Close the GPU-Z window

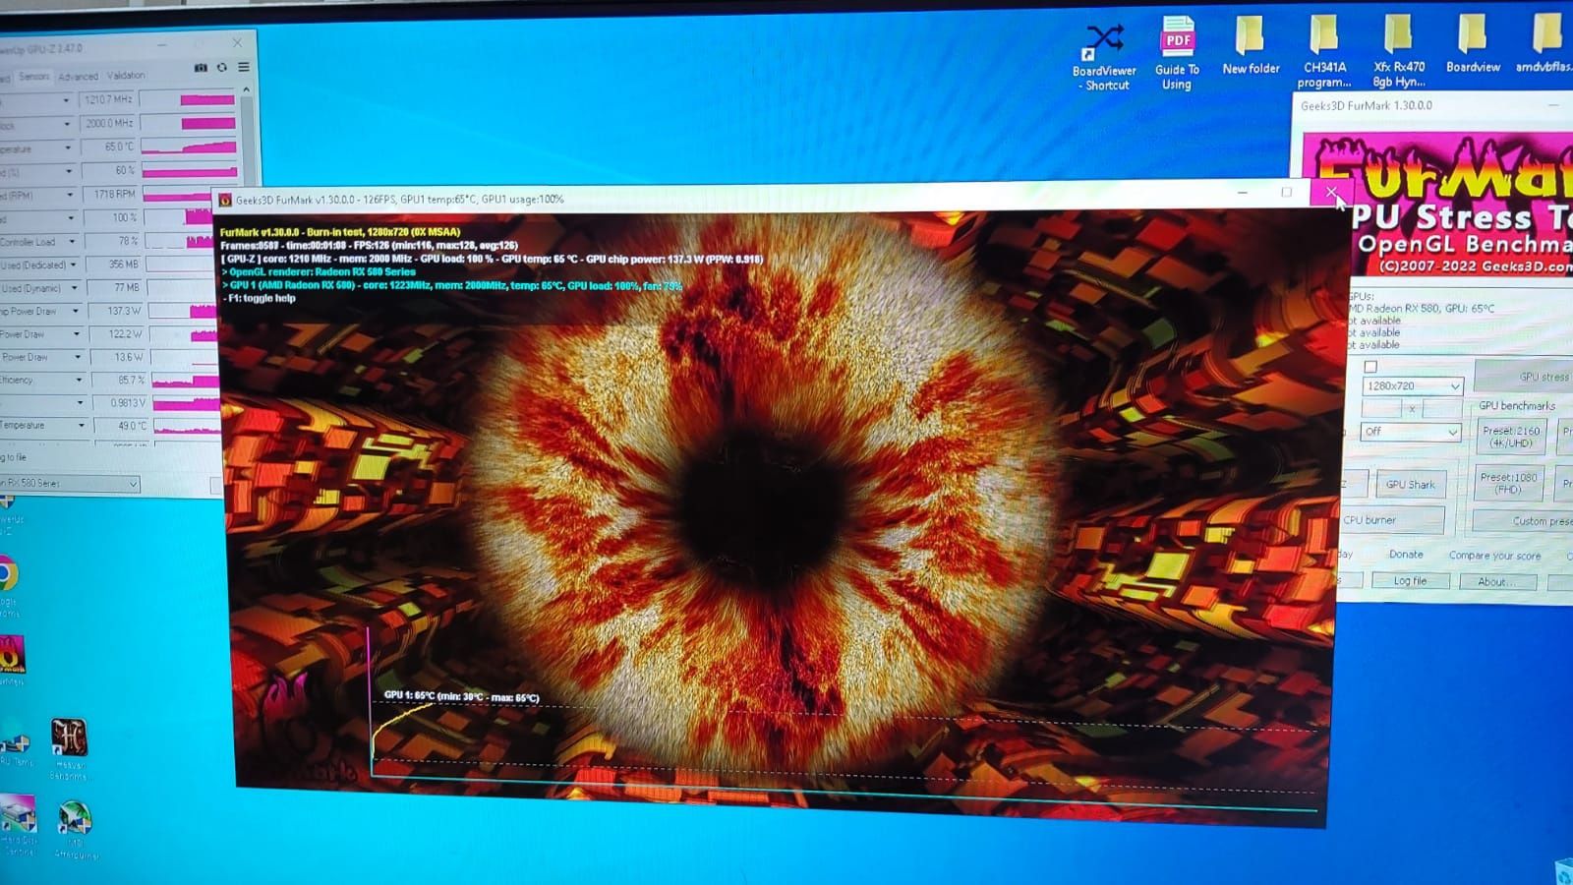[237, 43]
